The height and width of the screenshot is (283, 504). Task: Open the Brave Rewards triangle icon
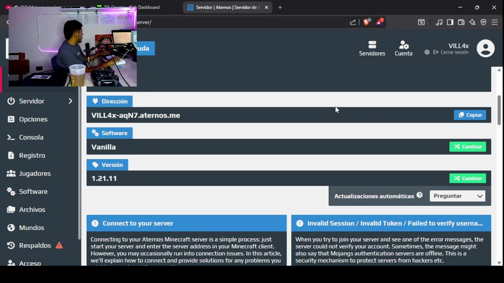(x=379, y=22)
